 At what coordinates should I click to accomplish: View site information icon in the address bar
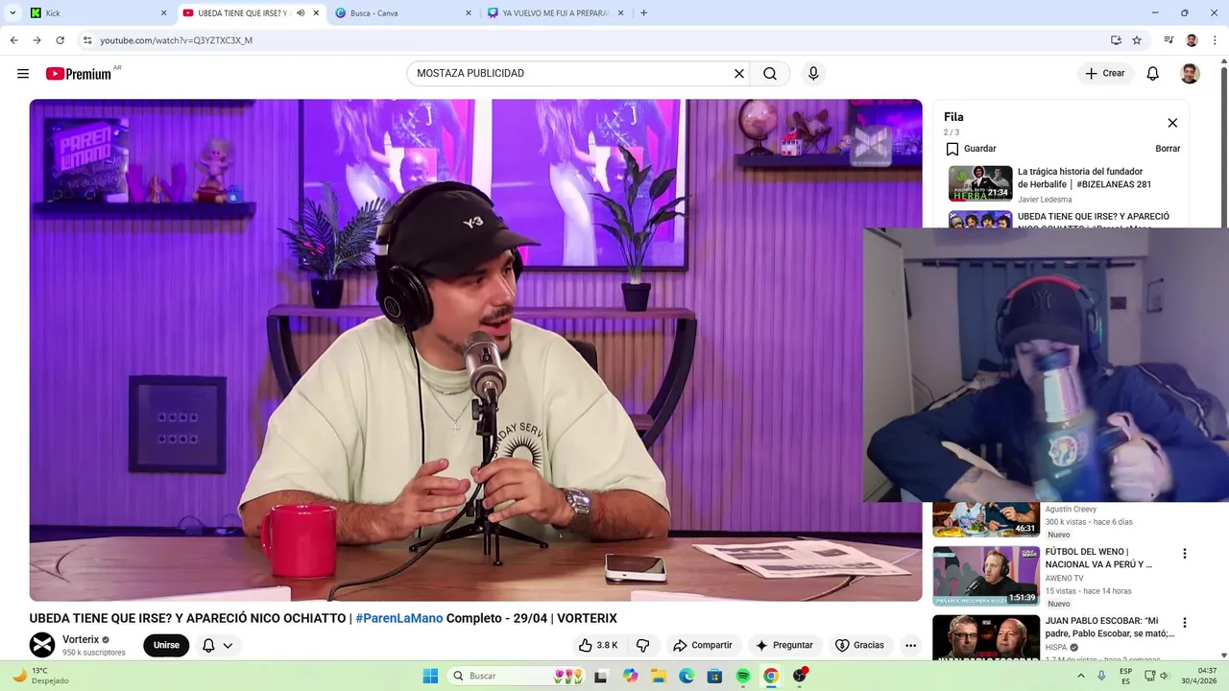tap(87, 40)
